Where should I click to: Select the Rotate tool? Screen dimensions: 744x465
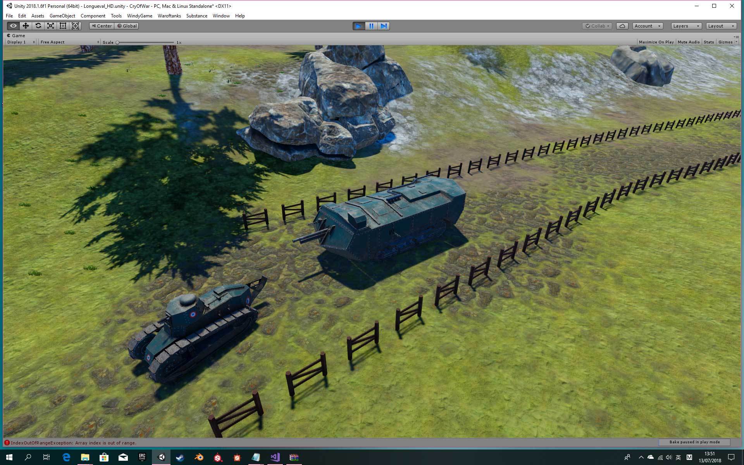38,26
